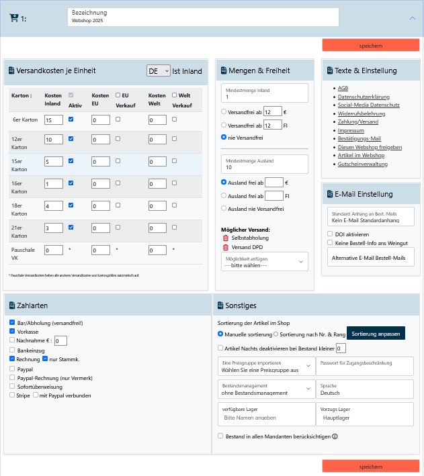This screenshot has width=424, height=476.
Task: Click the Zahlarten section icon
Action: tap(11, 305)
